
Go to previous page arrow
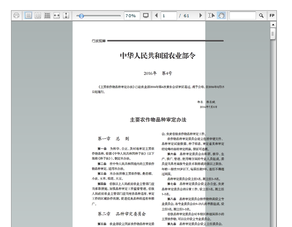[x=156, y=16]
